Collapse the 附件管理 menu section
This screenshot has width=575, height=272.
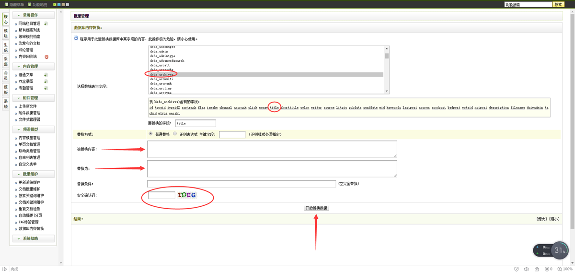[x=34, y=98]
